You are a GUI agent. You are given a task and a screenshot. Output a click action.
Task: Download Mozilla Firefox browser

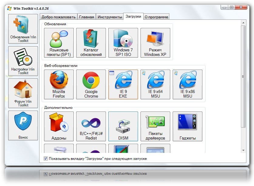click(59, 84)
